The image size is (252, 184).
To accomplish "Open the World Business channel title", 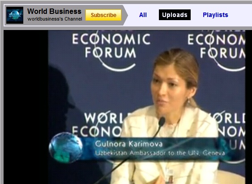I will click(54, 11).
